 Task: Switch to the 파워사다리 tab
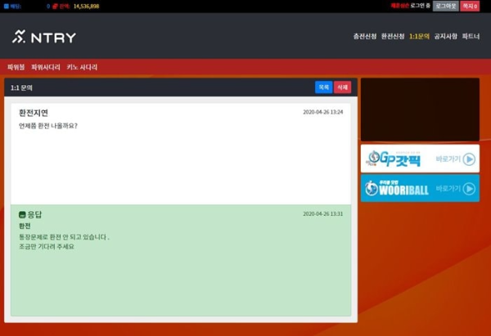pyautogui.click(x=45, y=67)
